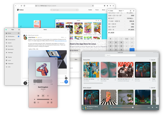Open the Basic mode dropdown in calculator

pyautogui.click(x=121, y=11)
